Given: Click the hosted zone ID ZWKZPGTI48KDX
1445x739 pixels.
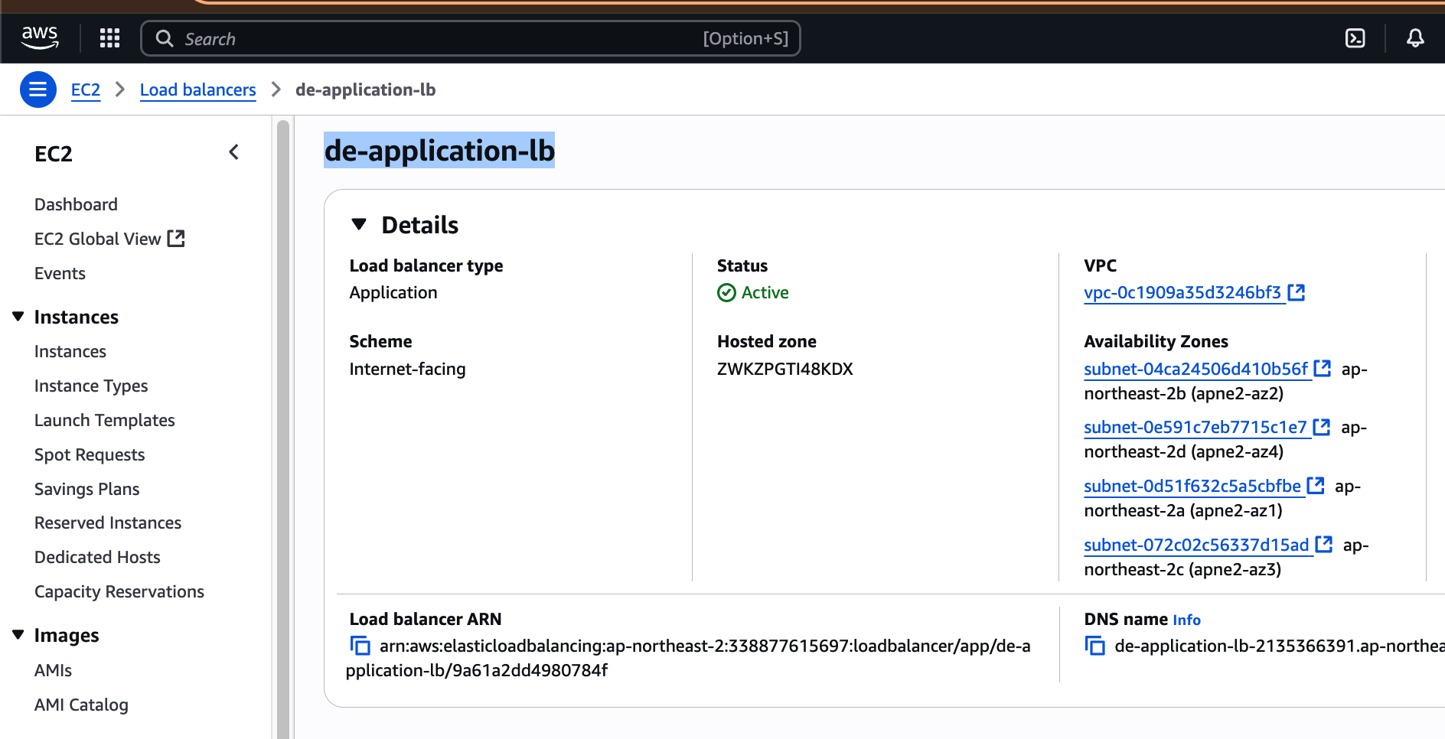Looking at the screenshot, I should pos(784,369).
